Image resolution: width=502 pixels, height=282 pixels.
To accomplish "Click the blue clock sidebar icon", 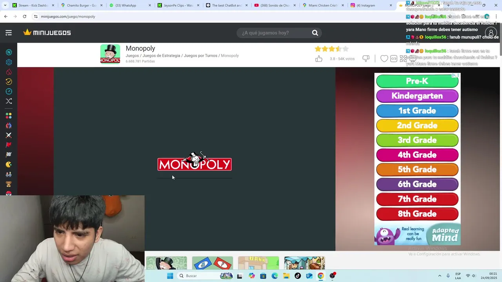I will (9, 91).
